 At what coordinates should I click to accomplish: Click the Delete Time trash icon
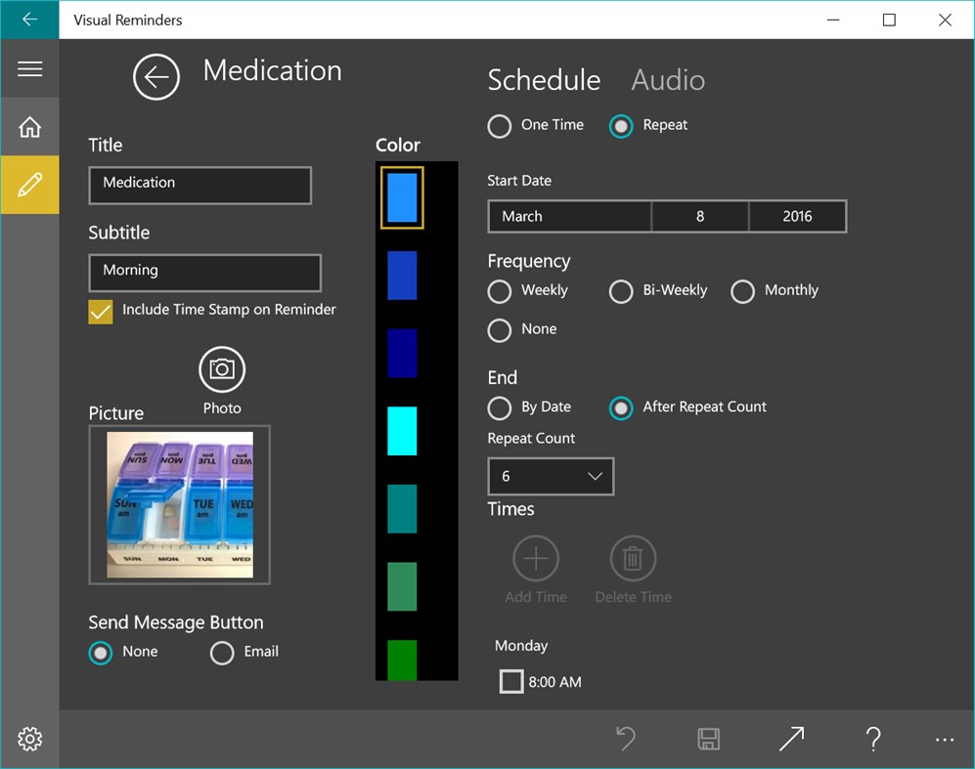click(x=633, y=559)
